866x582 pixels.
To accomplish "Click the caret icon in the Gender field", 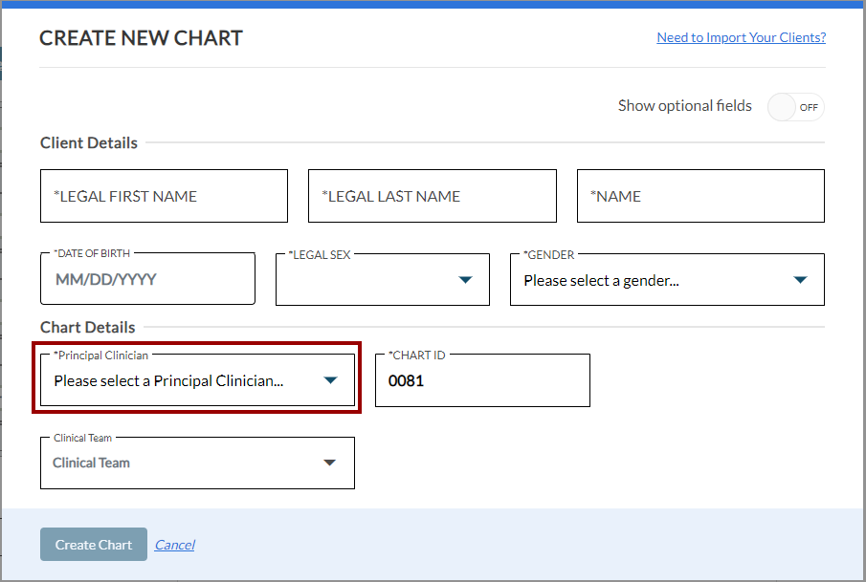I will pyautogui.click(x=800, y=280).
